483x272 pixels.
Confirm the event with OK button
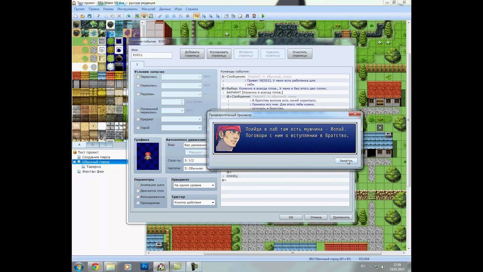coord(291,217)
